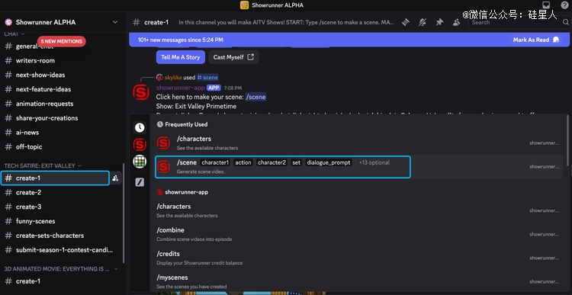Viewport: 572px width, 295px height.
Task: Open the Threads icon in channel header
Action: (x=406, y=22)
